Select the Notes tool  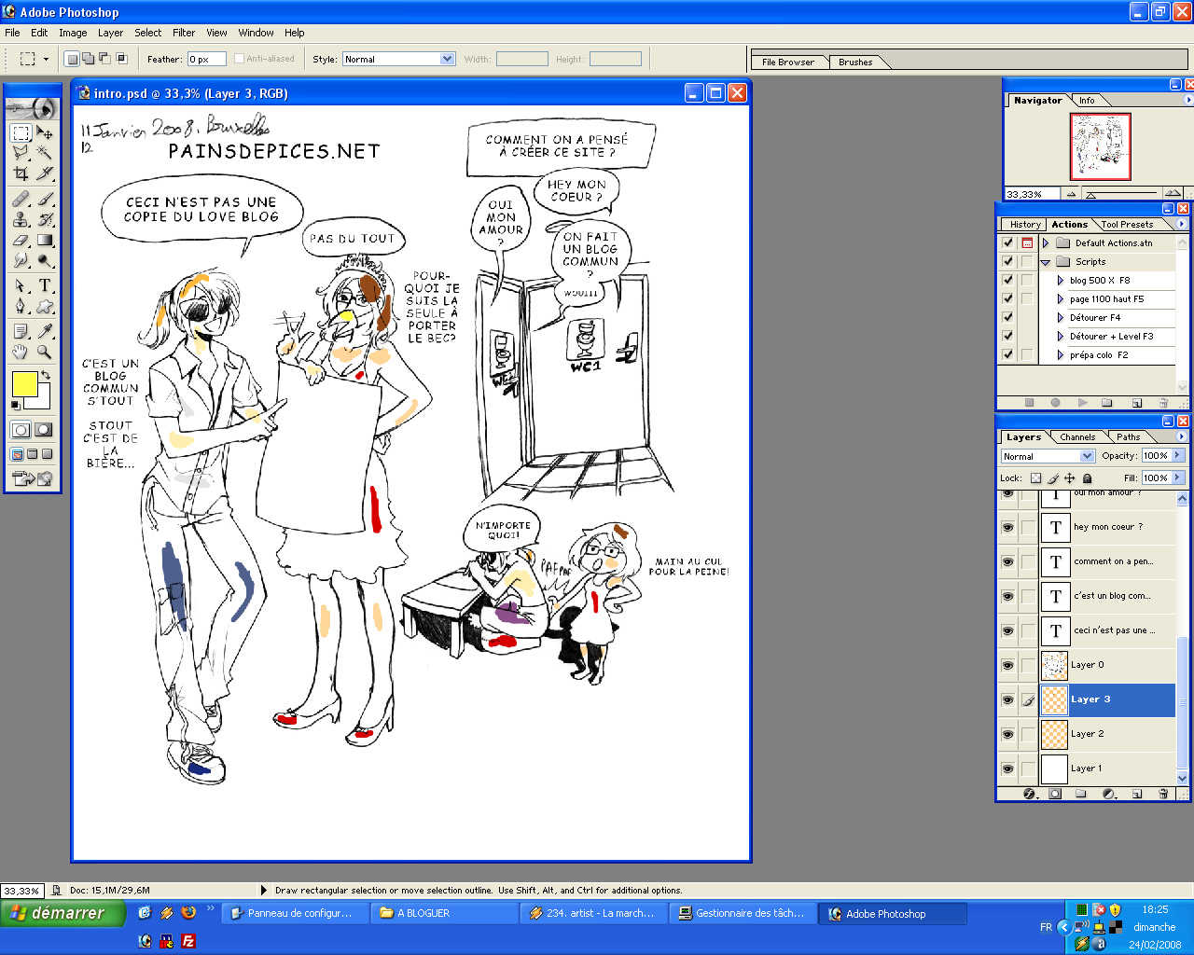pyautogui.click(x=21, y=331)
